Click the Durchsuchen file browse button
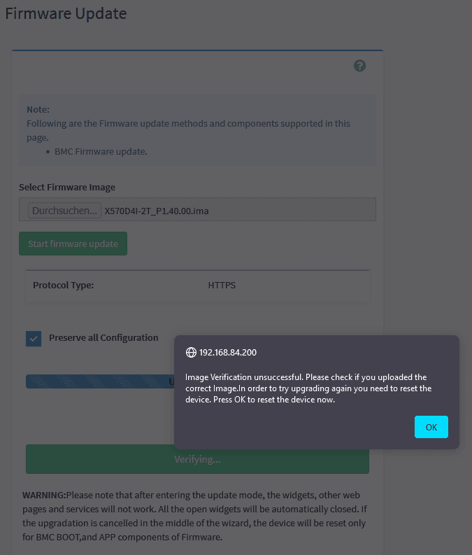The image size is (472, 555). (64, 210)
